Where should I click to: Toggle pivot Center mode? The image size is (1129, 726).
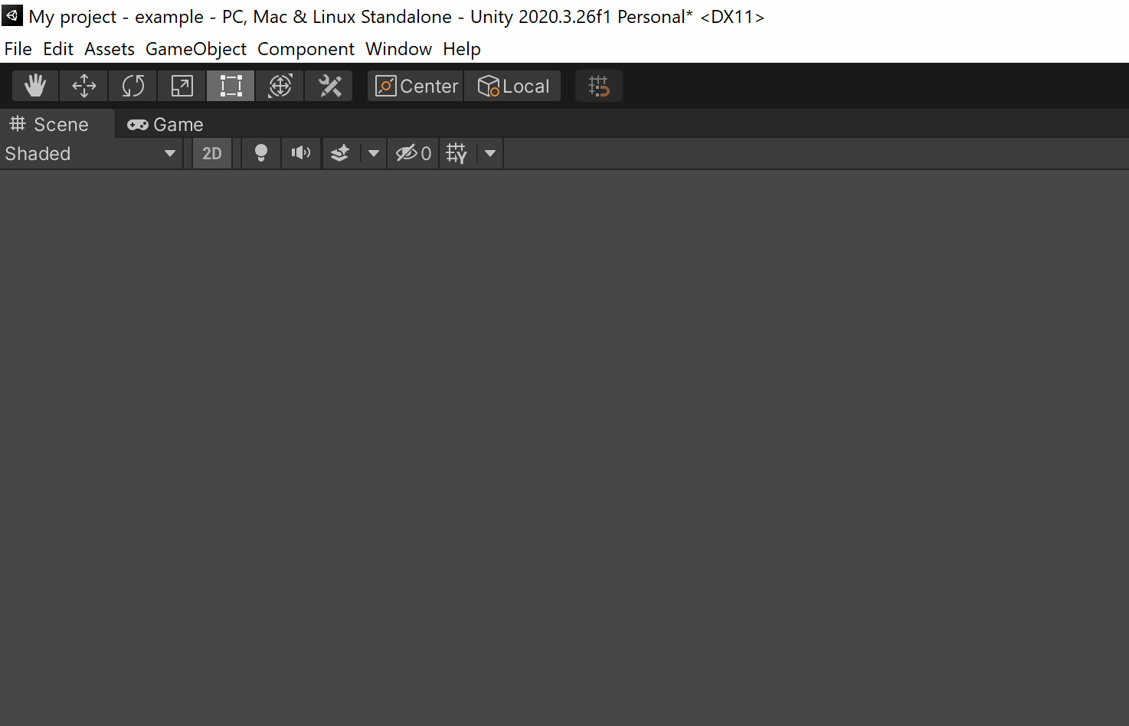pos(416,86)
